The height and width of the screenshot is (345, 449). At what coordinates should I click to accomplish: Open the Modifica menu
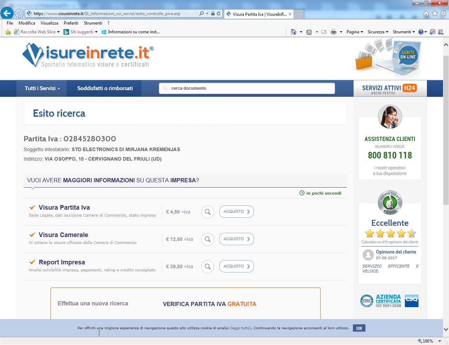click(x=27, y=23)
